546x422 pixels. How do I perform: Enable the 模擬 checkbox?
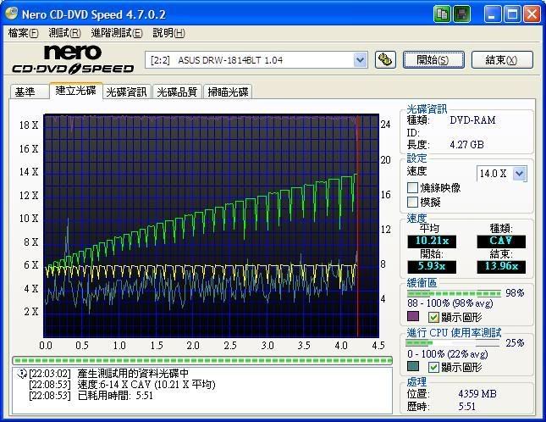(412, 202)
